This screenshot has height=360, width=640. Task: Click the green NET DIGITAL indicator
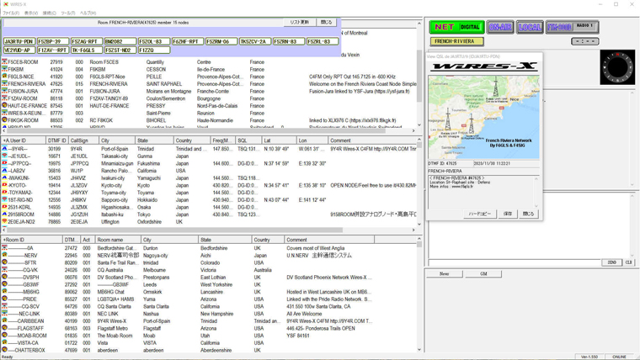[456, 27]
